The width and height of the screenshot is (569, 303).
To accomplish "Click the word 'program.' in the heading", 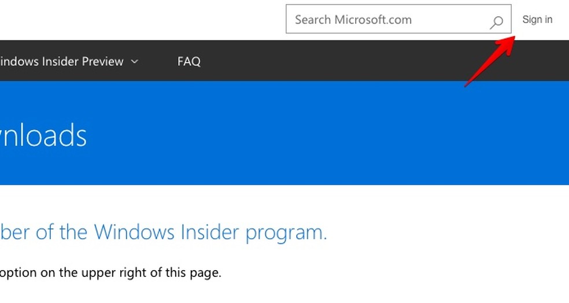I will tap(286, 232).
